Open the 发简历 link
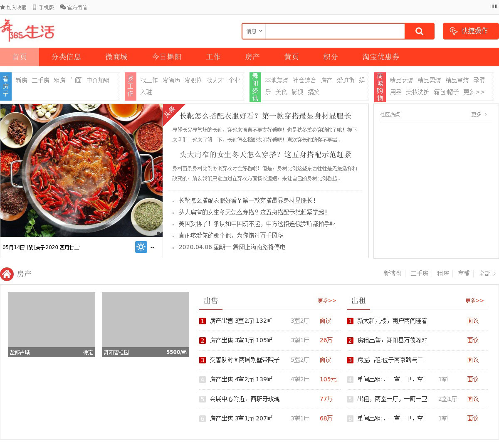Screen dimensions: 499x442 171,80
